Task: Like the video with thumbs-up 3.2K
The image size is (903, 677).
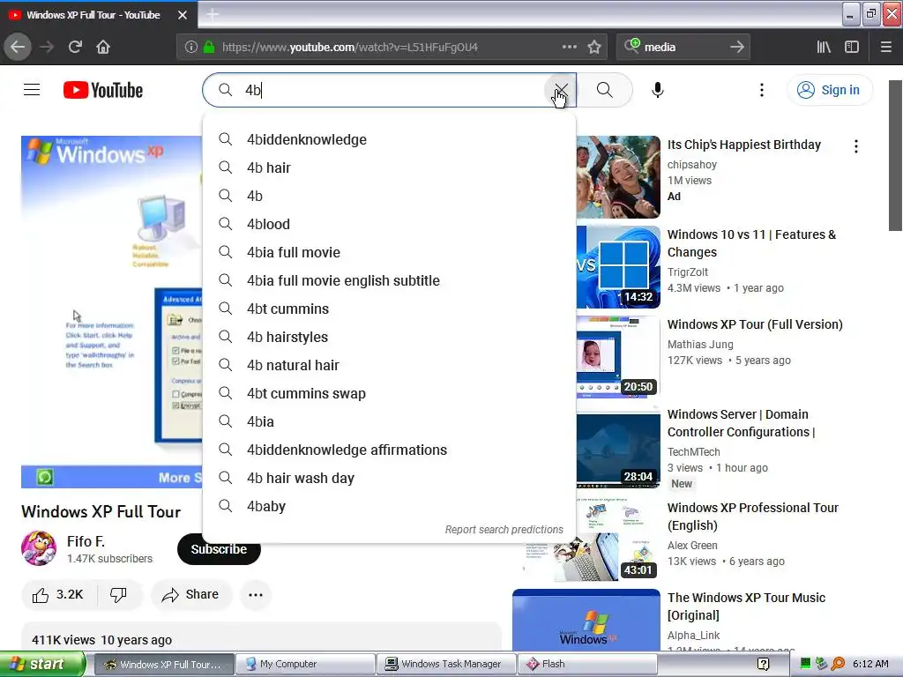Action: pos(57,595)
